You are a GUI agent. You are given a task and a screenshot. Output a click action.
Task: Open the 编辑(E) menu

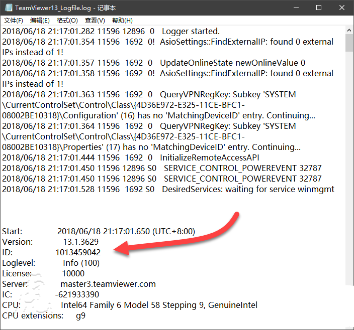pos(40,21)
